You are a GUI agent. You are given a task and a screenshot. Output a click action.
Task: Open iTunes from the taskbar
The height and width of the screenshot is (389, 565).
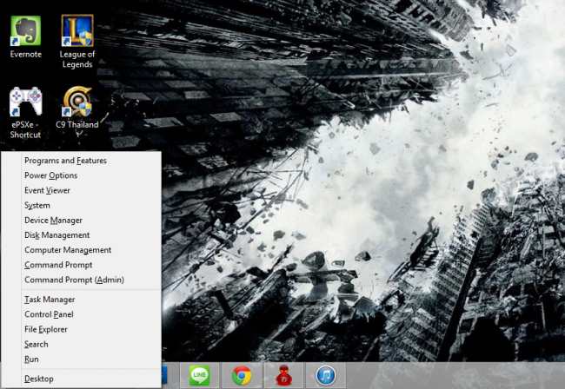click(326, 375)
